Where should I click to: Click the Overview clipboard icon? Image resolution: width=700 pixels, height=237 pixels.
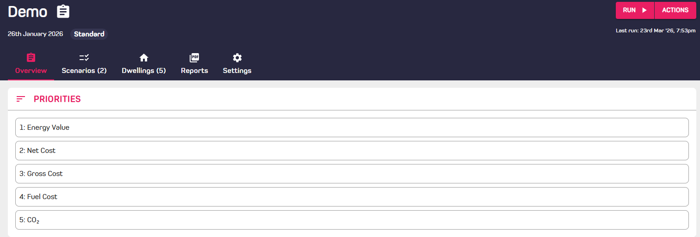(31, 58)
